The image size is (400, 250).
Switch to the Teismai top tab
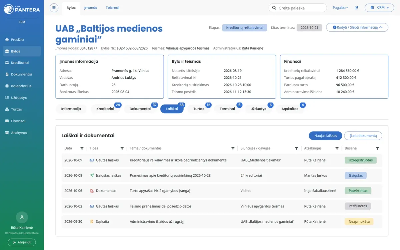(x=112, y=8)
